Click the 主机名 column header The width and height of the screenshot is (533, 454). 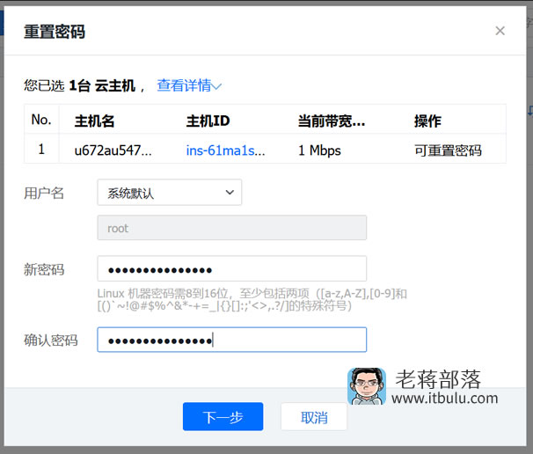pyautogui.click(x=95, y=121)
